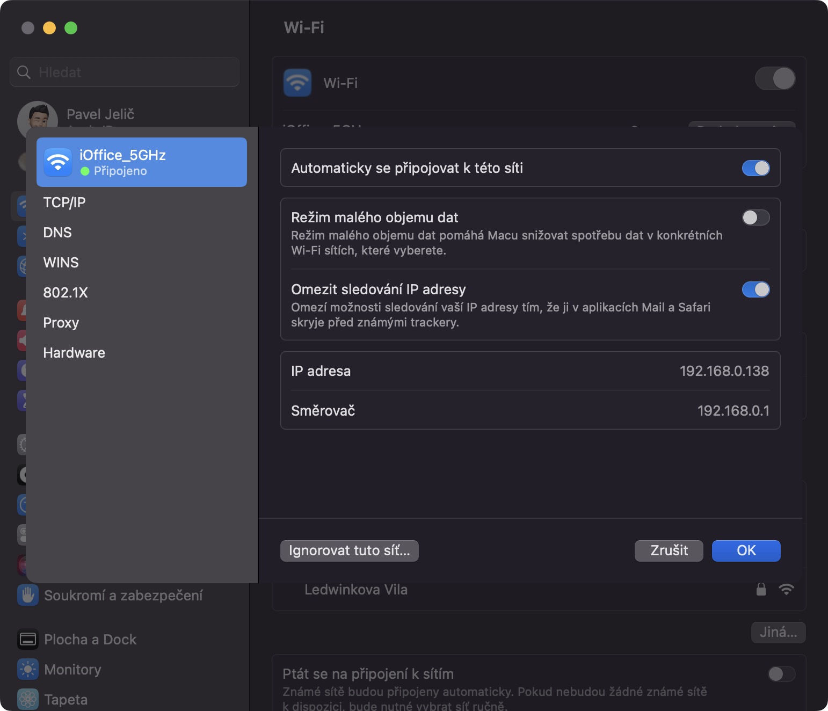Turn off Omezit sledování IP adresy
This screenshot has width=828, height=711.
click(x=756, y=289)
